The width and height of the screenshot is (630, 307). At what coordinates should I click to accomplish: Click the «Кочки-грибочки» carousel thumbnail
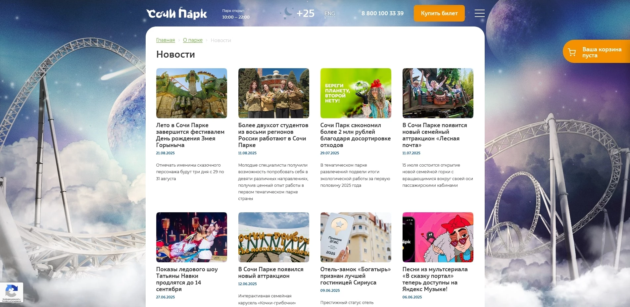(x=273, y=237)
